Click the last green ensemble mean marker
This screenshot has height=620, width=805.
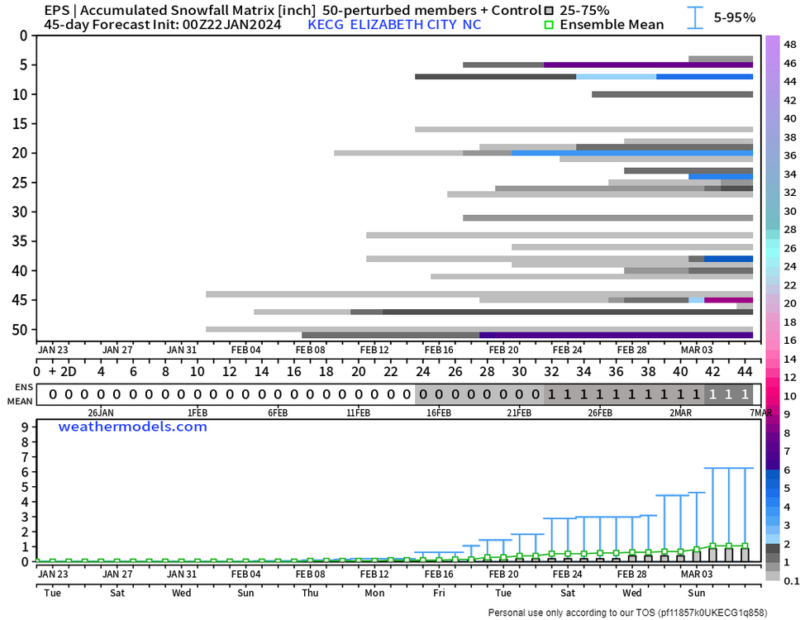click(745, 546)
